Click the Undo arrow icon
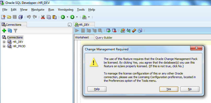 [29, 17]
